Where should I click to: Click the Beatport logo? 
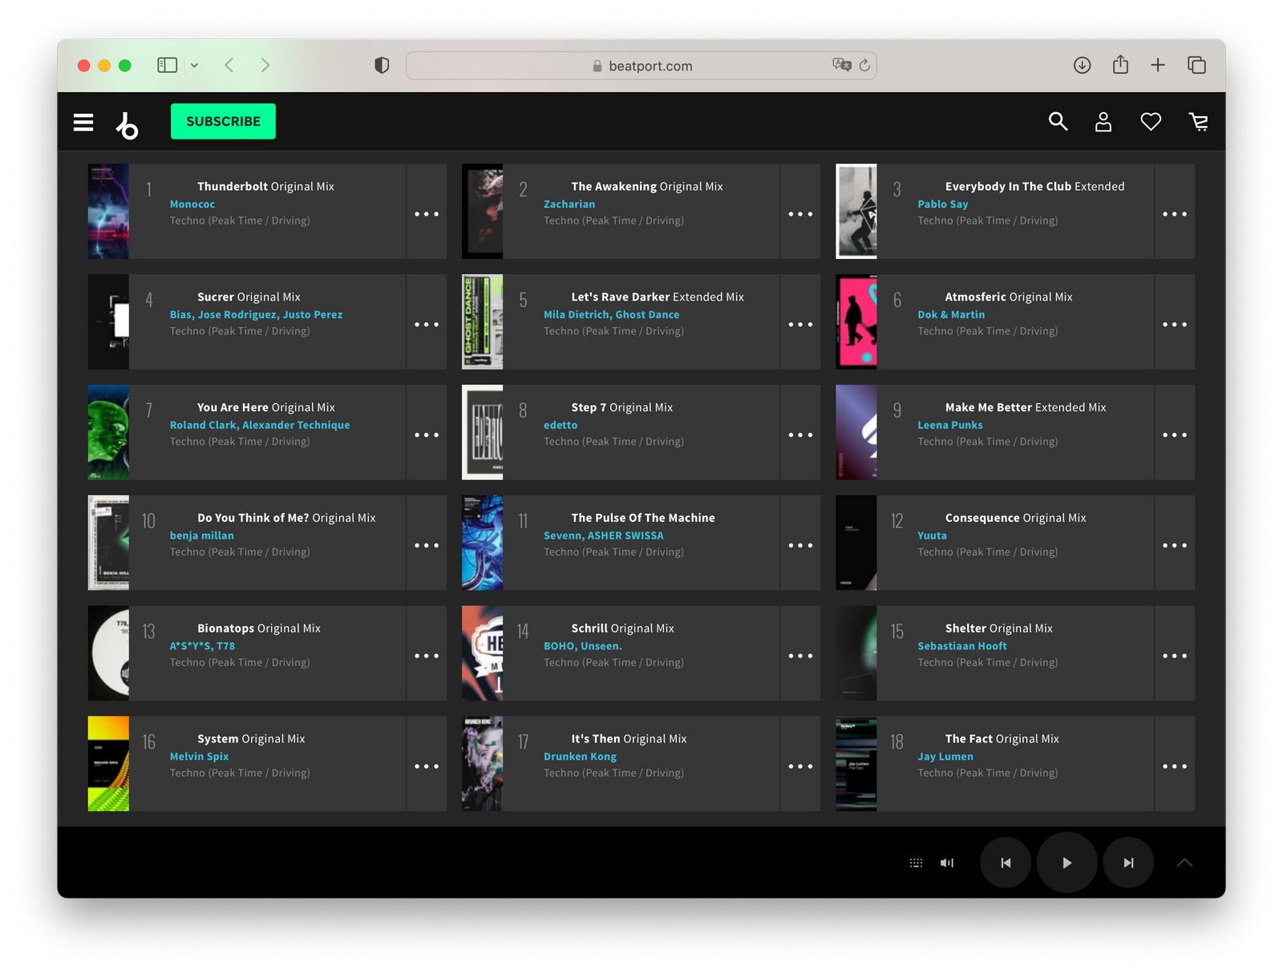127,125
